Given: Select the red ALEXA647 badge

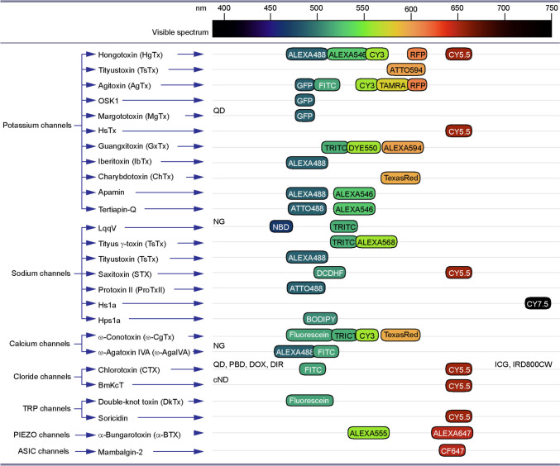Looking at the screenshot, I should coord(452,433).
